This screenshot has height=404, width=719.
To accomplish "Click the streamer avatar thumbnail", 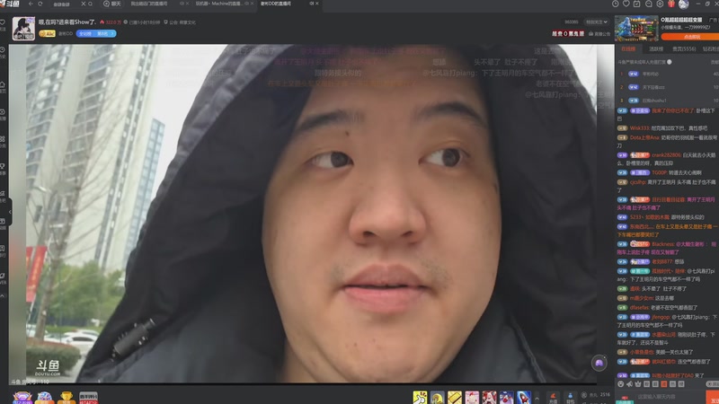I will (x=23, y=29).
